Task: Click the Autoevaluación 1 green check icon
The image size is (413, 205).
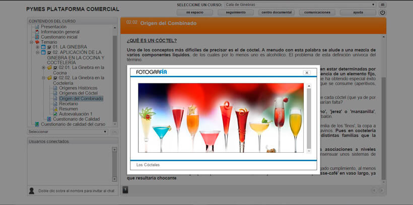Action: (55, 114)
